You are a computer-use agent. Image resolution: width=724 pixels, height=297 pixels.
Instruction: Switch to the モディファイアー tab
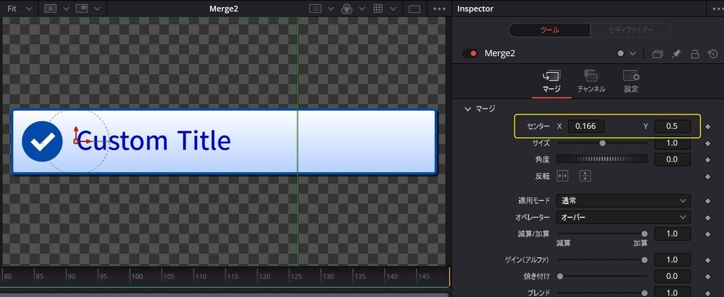tap(630, 30)
